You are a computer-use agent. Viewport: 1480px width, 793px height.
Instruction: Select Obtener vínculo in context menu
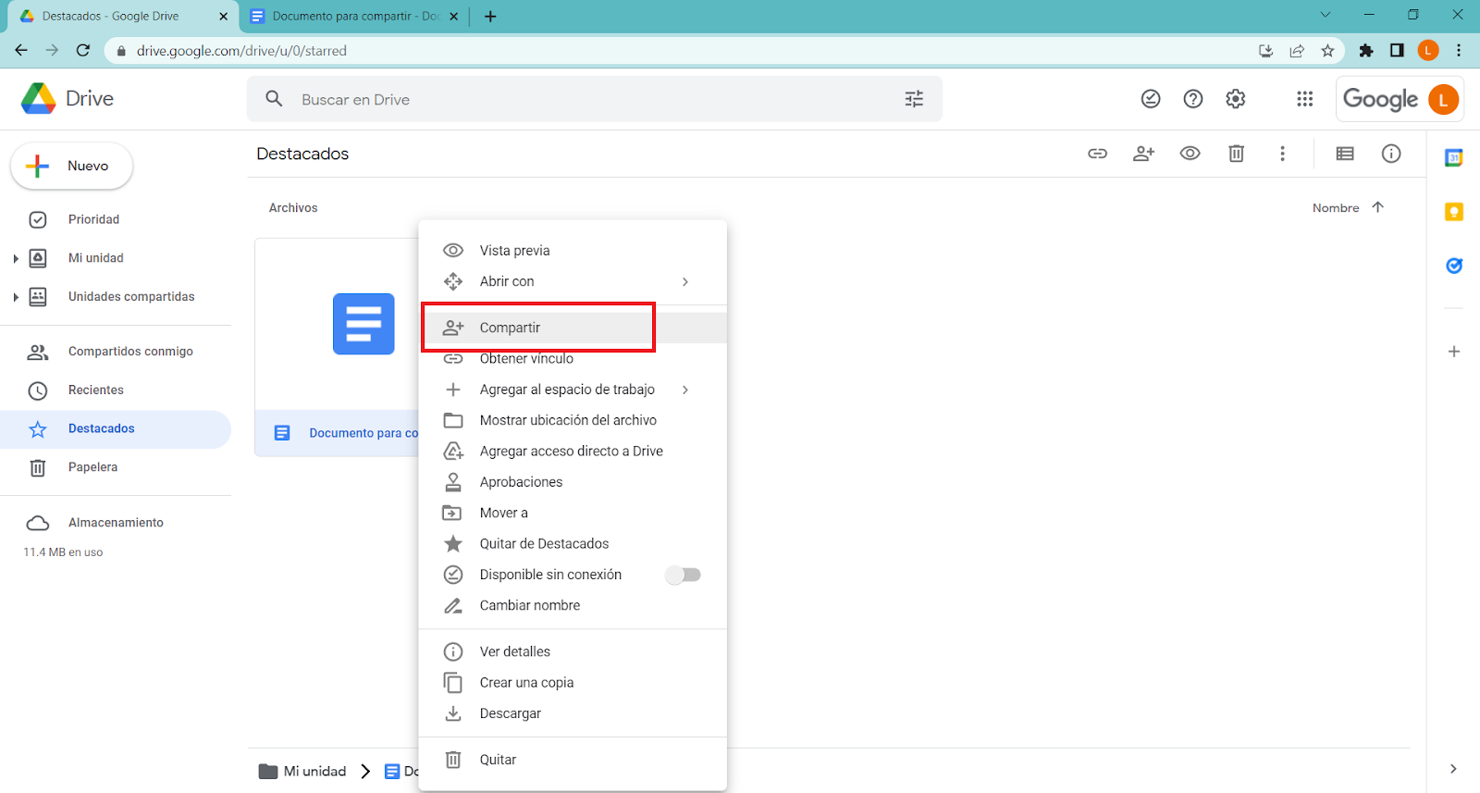pos(573,359)
